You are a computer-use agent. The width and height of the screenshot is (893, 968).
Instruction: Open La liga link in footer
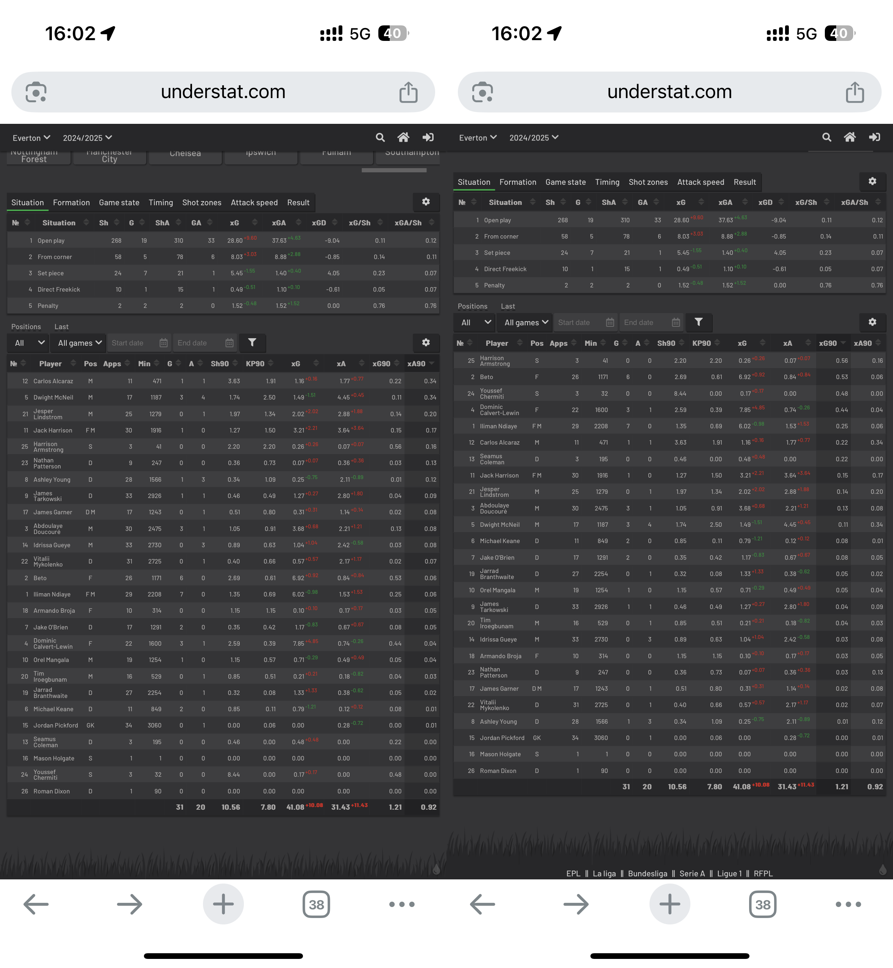604,873
